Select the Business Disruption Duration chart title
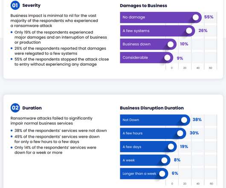The width and height of the screenshot is (226, 188). point(152,108)
